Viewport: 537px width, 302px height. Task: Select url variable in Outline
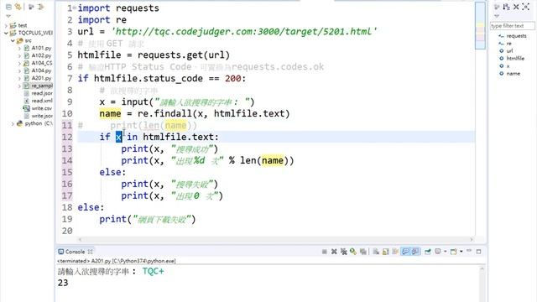(509, 51)
